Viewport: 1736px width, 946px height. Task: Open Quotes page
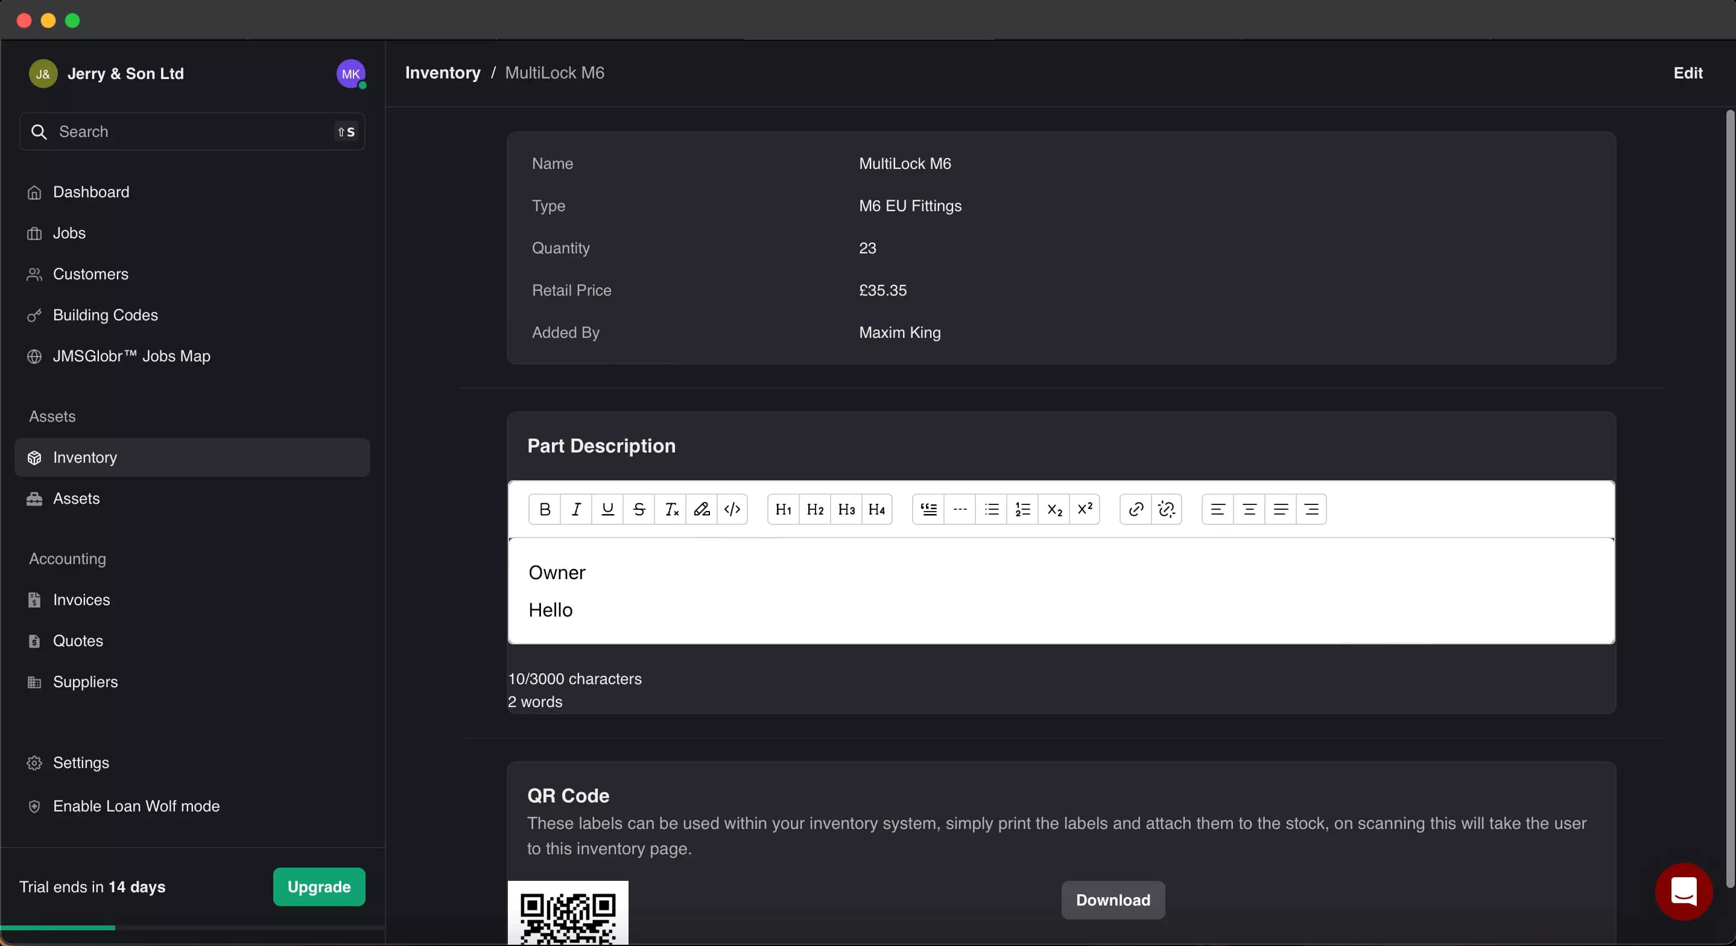tap(192, 641)
